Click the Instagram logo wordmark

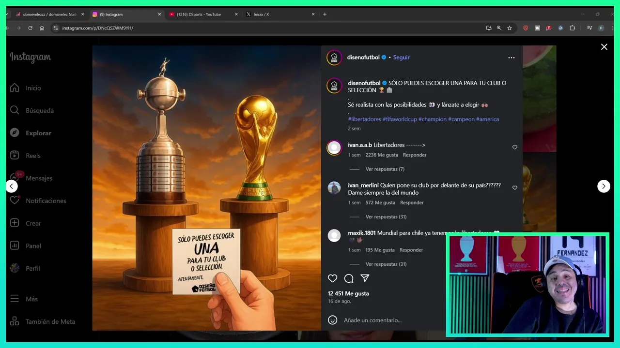point(30,58)
